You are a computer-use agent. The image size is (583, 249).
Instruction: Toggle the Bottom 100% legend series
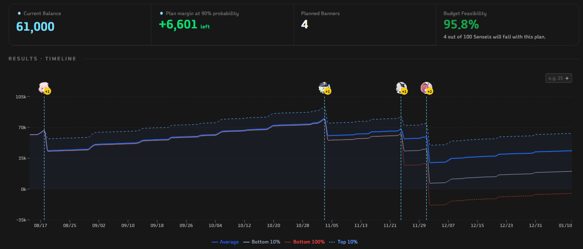(x=305, y=242)
